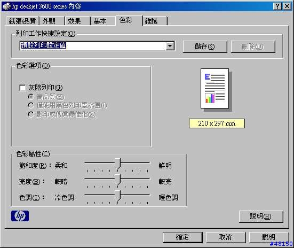Viewport: 294px width, 248px height.
Task: Click the 亮度 brightness slider thumb
Action: [117, 180]
